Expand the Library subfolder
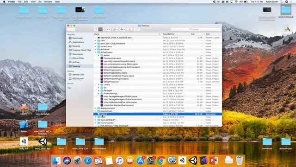This screenshot has height=167, width=296. coord(99,84)
